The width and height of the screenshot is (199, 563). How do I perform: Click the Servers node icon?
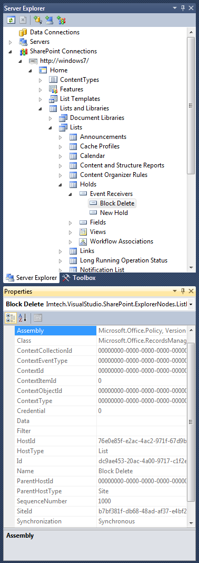(x=23, y=42)
